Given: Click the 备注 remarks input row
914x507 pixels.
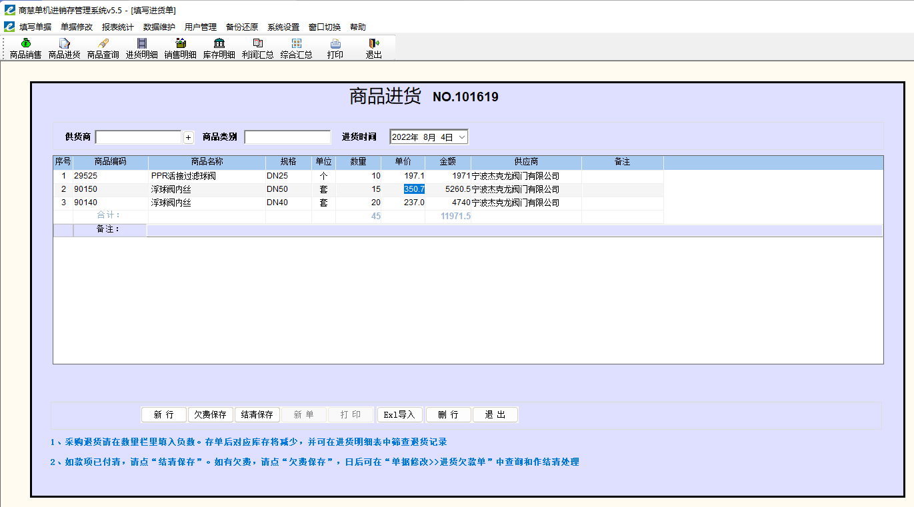Looking at the screenshot, I should tap(515, 230).
